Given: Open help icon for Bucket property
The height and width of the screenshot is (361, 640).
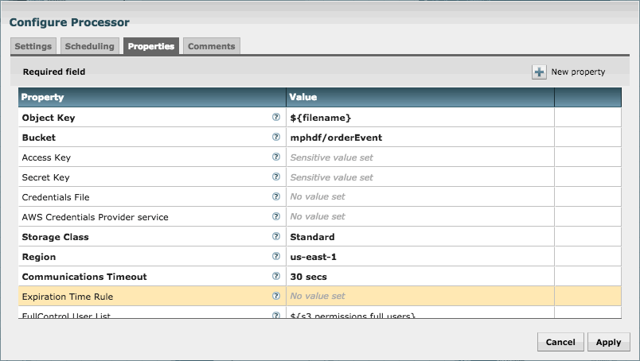Looking at the screenshot, I should coord(276,137).
